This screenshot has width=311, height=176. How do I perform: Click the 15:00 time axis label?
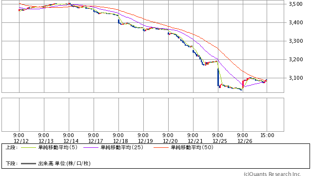coord(267,136)
